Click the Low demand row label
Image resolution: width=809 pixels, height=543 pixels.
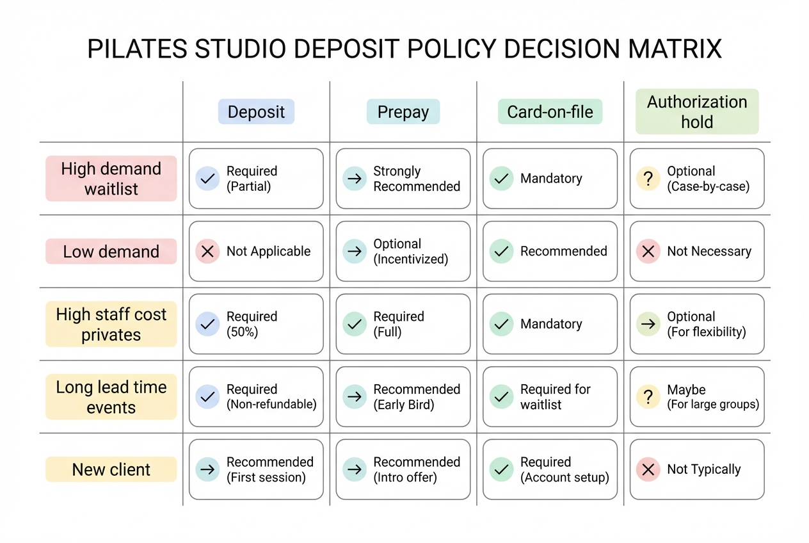coord(111,251)
